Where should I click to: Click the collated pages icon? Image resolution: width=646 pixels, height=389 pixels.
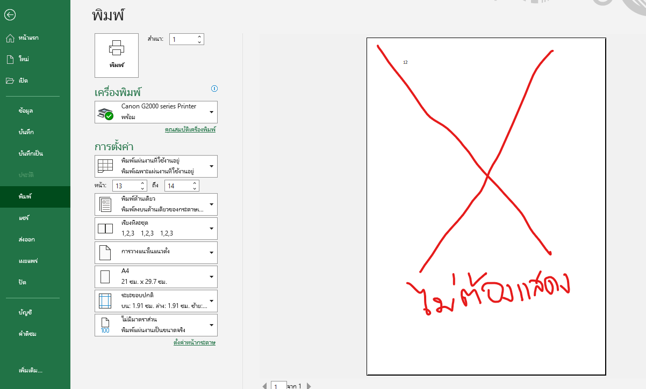105,229
